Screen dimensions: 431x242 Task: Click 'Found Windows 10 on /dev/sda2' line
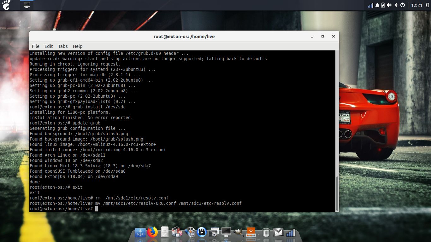pos(66,160)
